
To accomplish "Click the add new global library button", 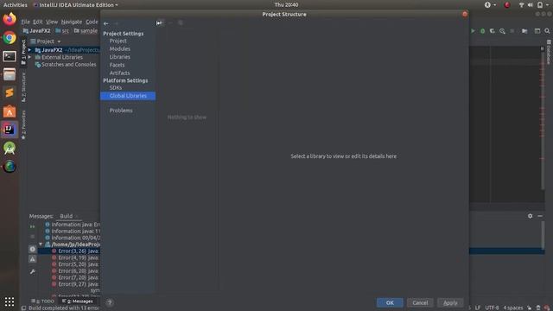I will click(160, 23).
